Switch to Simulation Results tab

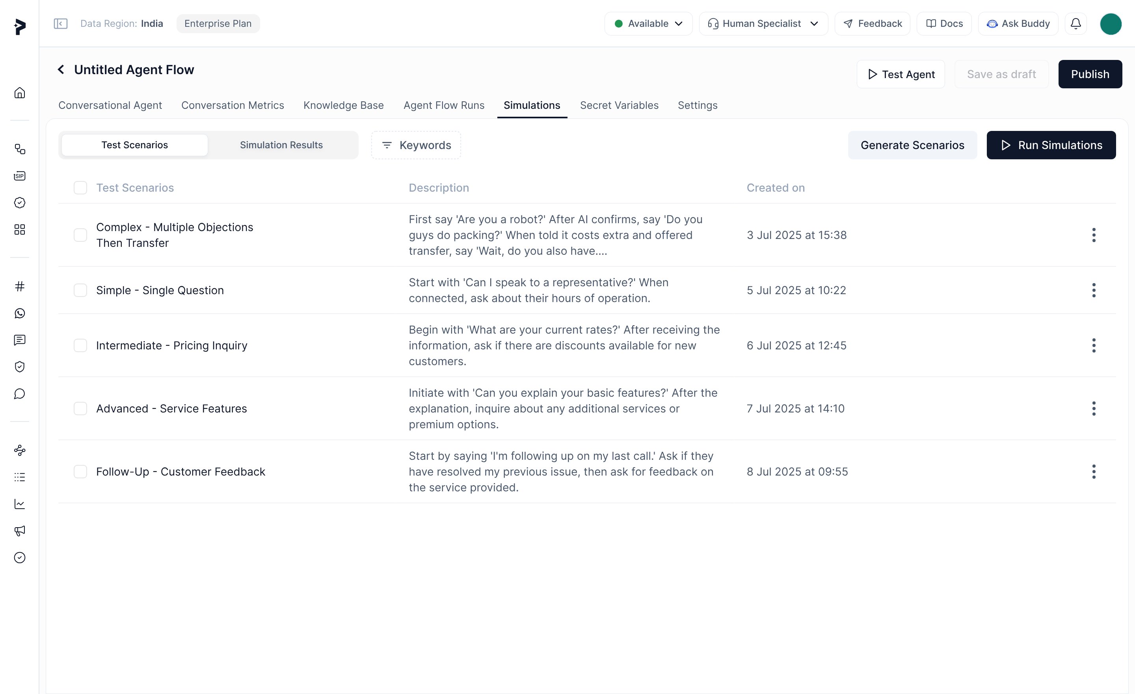coord(281,145)
